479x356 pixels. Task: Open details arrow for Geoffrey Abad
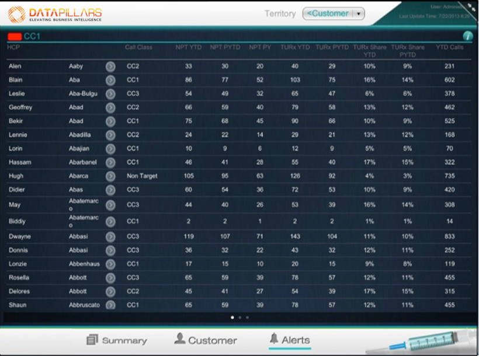(110, 107)
